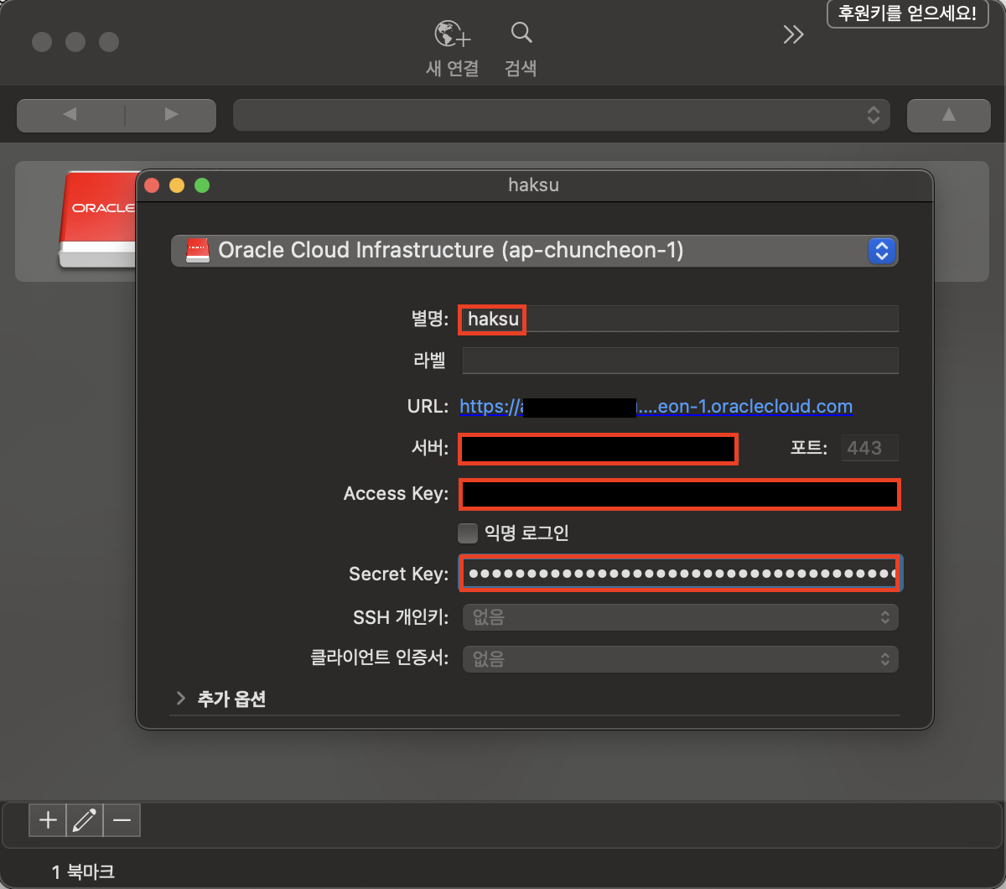Click the 별명 field containing haksu
1006x889 pixels.
point(679,319)
